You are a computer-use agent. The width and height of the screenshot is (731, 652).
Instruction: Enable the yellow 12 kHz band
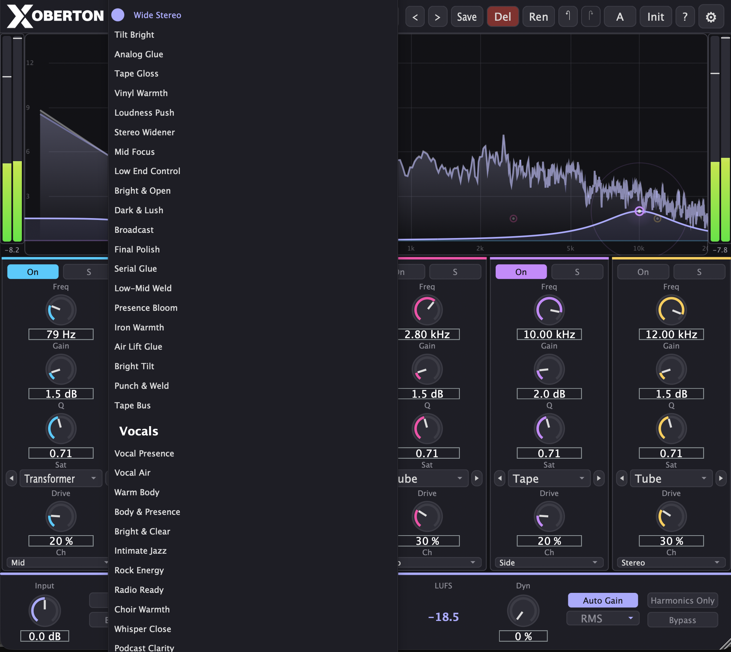tap(643, 272)
